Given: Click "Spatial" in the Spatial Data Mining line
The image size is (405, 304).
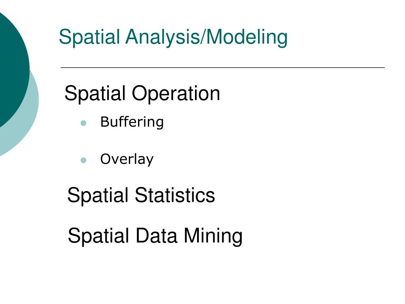Looking at the screenshot, I should coord(98,236).
